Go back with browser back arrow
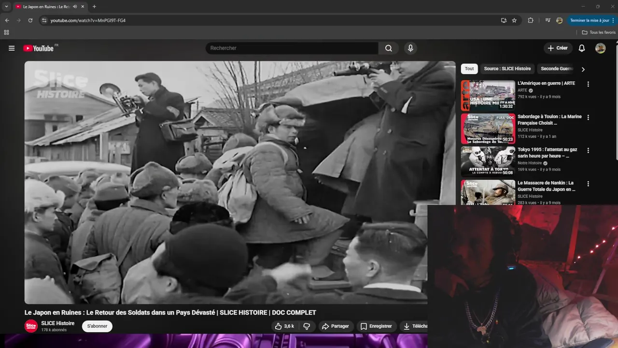Screen dimensions: 618x348 coord(7,20)
